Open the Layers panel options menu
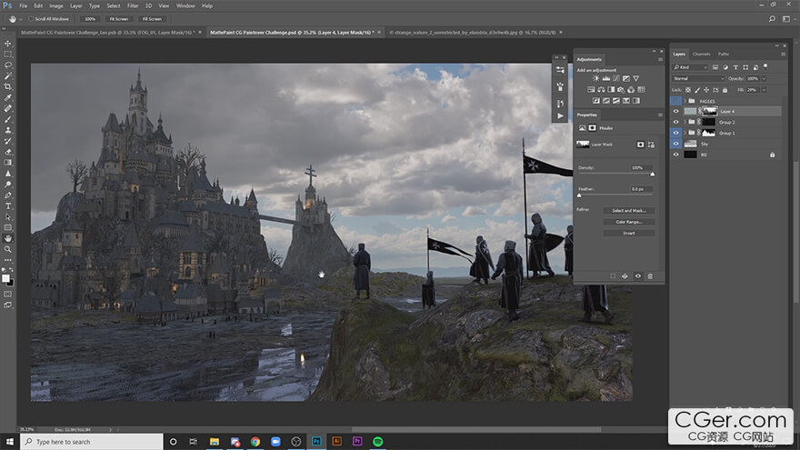 coord(783,54)
